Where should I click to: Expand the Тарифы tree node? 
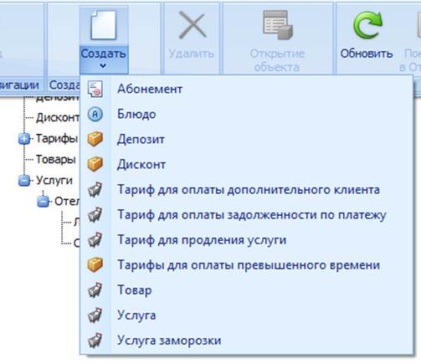click(24, 139)
